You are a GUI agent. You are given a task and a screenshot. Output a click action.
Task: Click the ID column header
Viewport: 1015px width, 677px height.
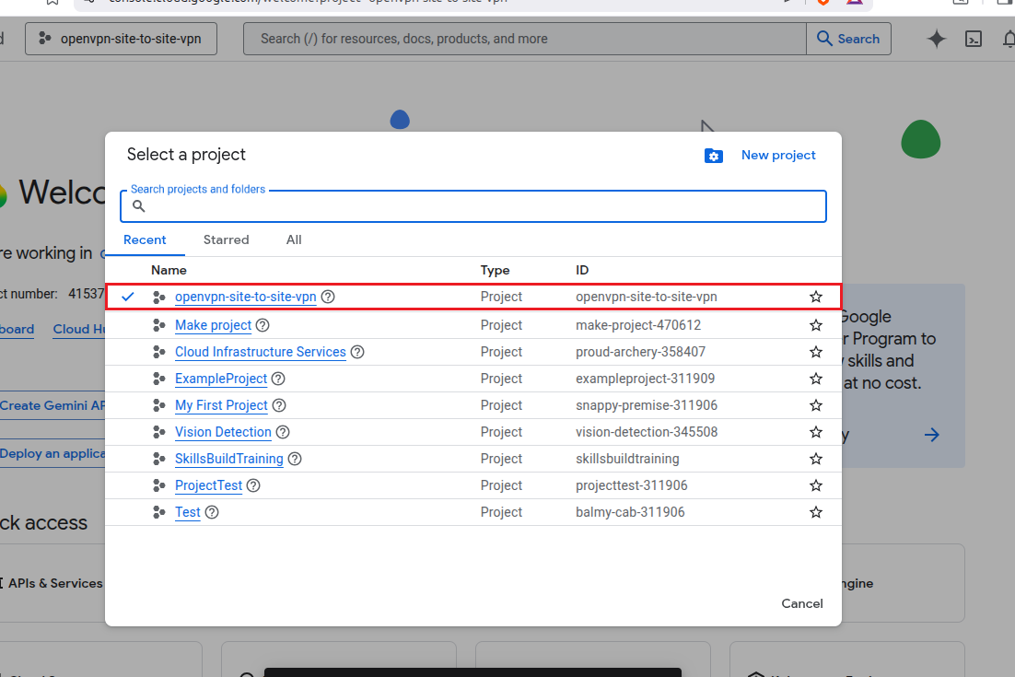[583, 270]
